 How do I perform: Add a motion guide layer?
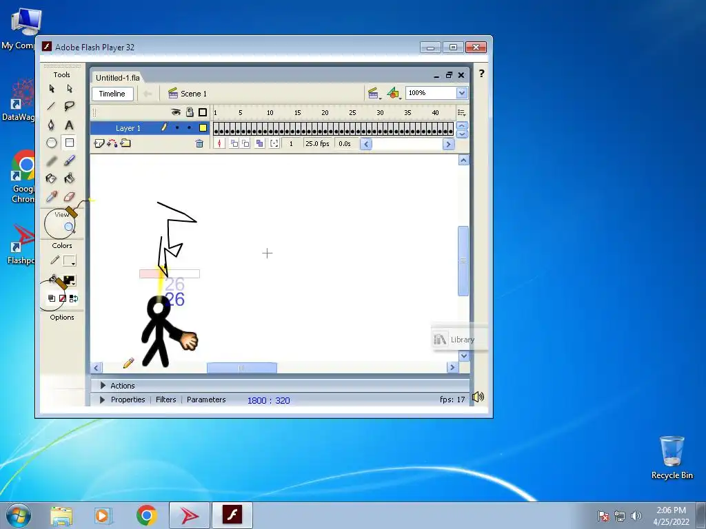[112, 143]
